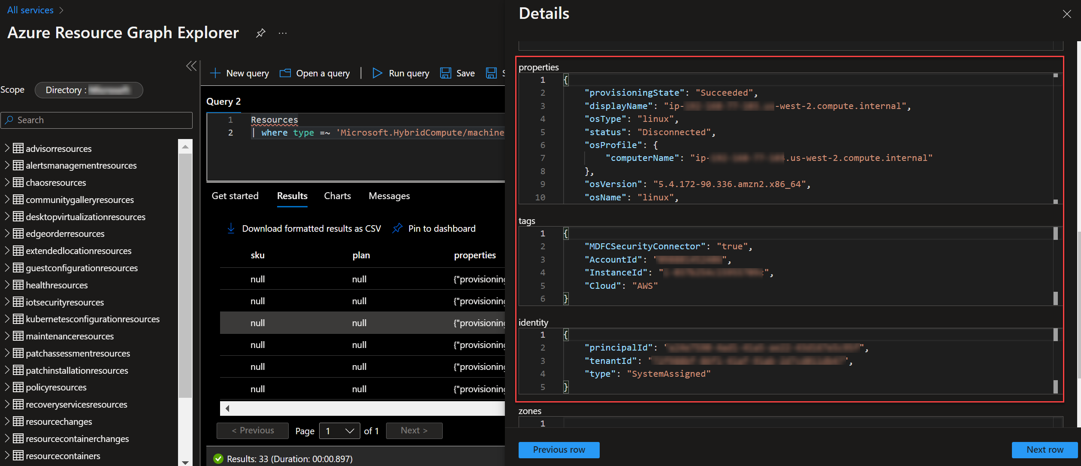
Task: Open the ellipsis more options menu
Action: [x=282, y=33]
